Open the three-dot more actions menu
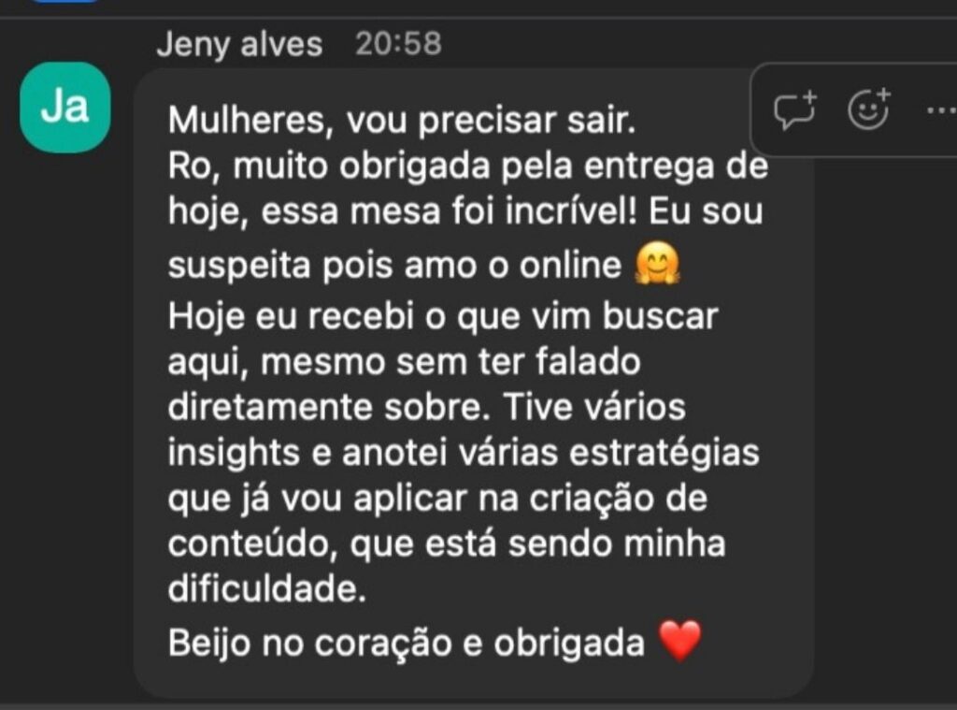Image resolution: width=957 pixels, height=710 pixels. pyautogui.click(x=941, y=110)
